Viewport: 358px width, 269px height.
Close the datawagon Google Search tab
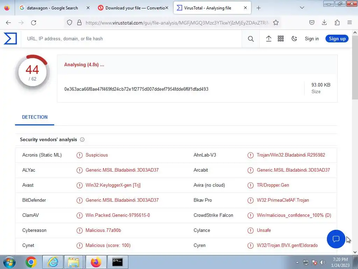pos(88,8)
